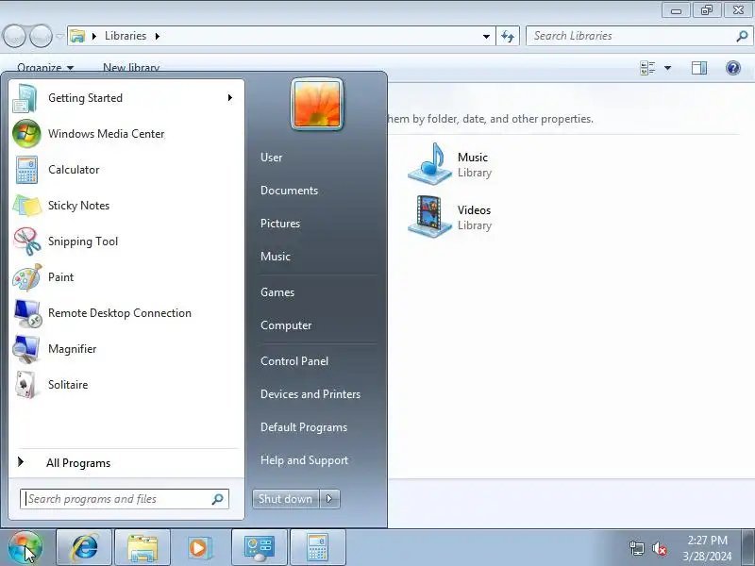The image size is (755, 566).
Task: Open Documents from Start menu
Action: [290, 191]
